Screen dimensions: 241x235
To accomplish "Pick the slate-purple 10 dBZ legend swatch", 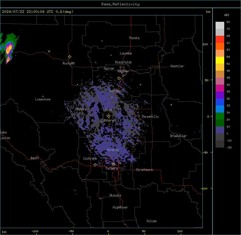I will click(220, 130).
